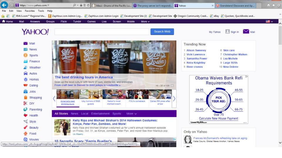Expand the favorites bar overflow chevron
Image resolution: width=282 pixels, height=158 pixels.
pos(280,14)
